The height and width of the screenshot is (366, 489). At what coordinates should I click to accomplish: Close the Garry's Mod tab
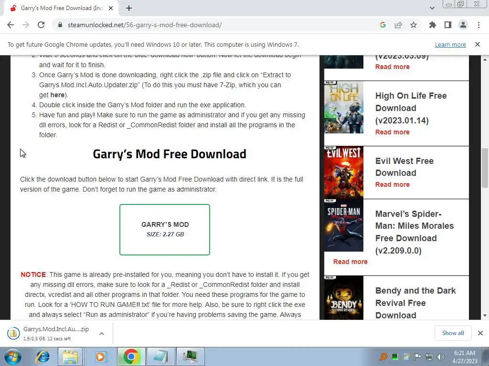tap(111, 9)
